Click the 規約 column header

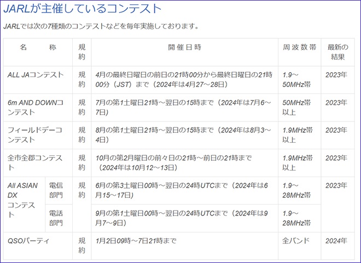click(x=81, y=52)
